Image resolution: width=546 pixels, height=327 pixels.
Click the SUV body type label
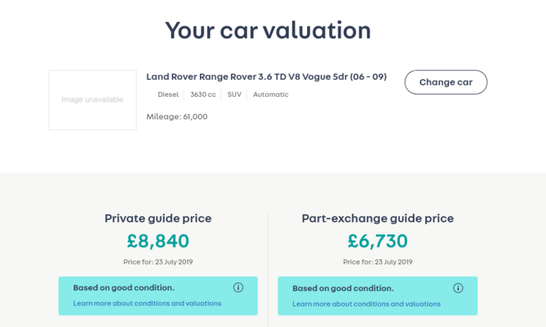[234, 94]
